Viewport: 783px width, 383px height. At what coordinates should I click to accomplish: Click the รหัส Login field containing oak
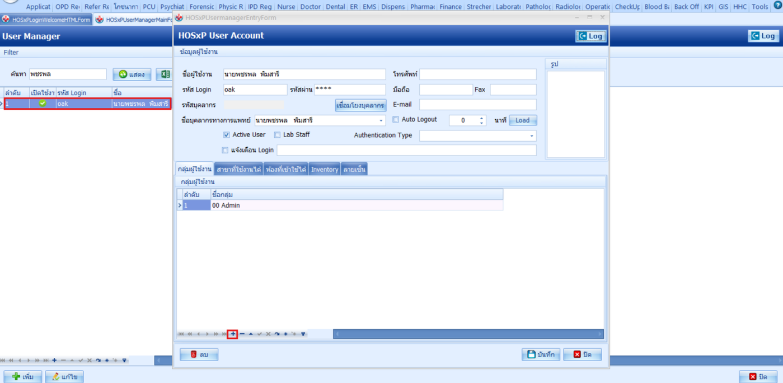click(x=255, y=90)
